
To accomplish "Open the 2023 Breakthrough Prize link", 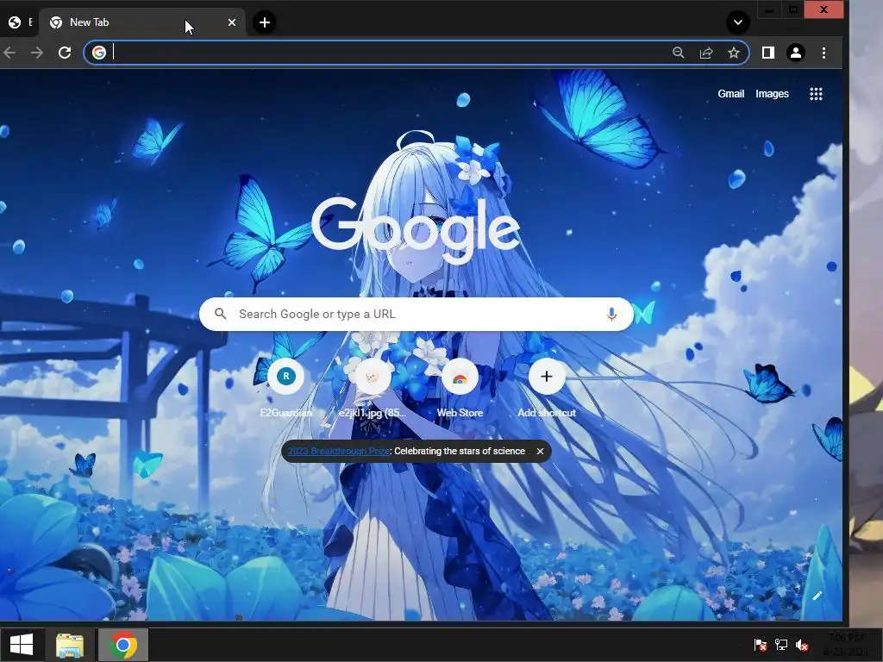I will (338, 451).
